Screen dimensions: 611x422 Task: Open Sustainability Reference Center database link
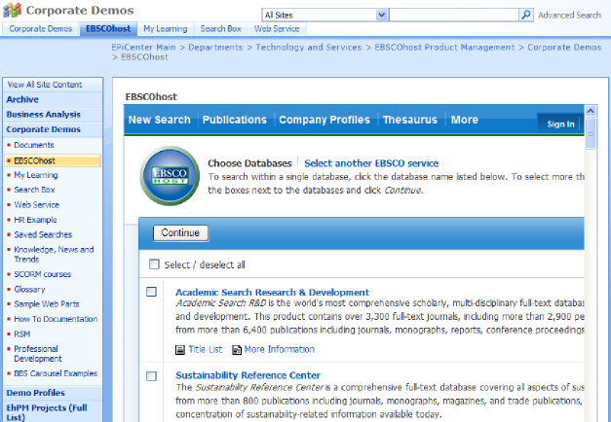click(248, 375)
